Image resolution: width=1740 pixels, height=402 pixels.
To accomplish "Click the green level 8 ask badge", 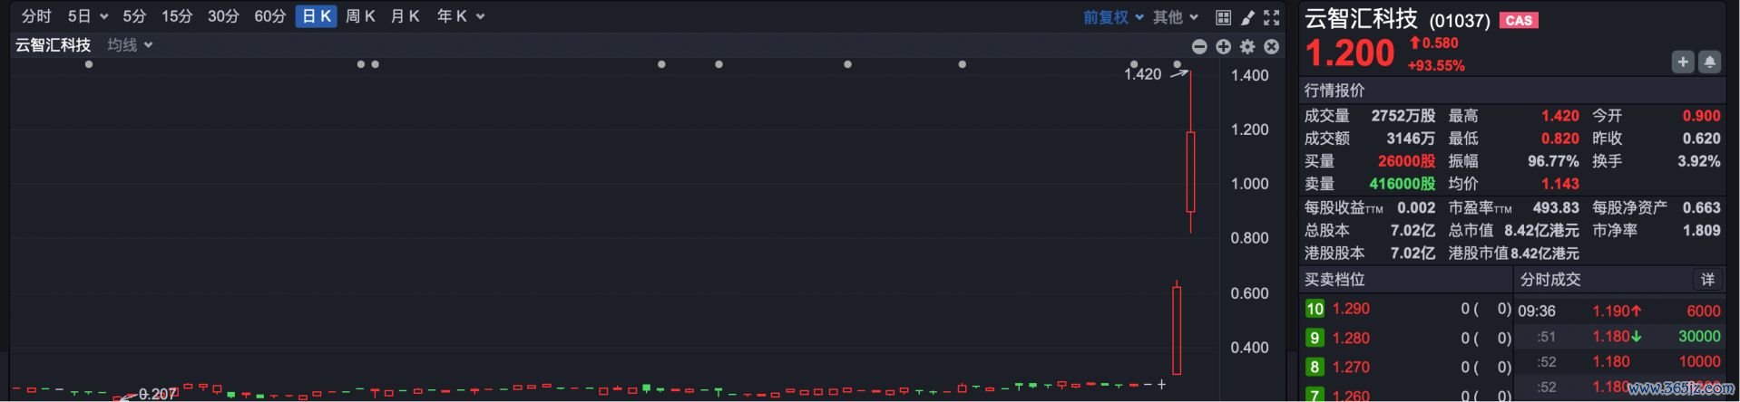I will [x=1315, y=367].
